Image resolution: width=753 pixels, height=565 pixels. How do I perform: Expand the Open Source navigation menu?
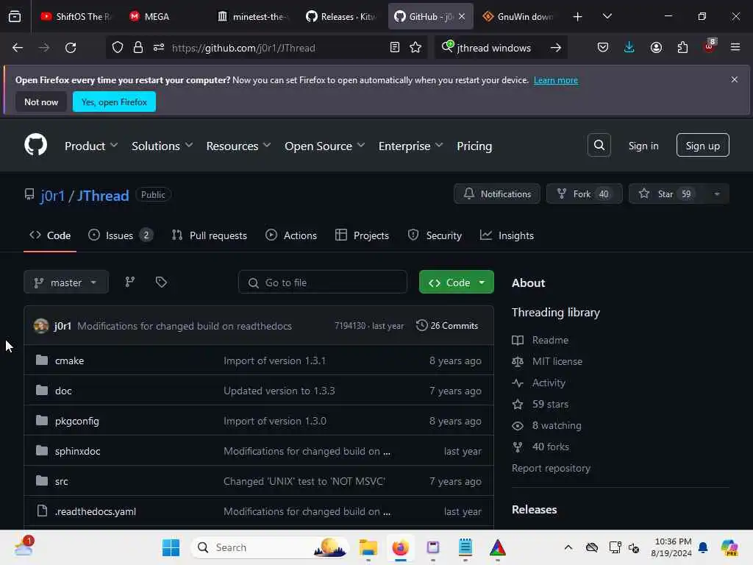(324, 146)
